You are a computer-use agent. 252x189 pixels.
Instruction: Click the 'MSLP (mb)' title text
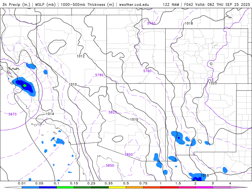tap(45, 4)
